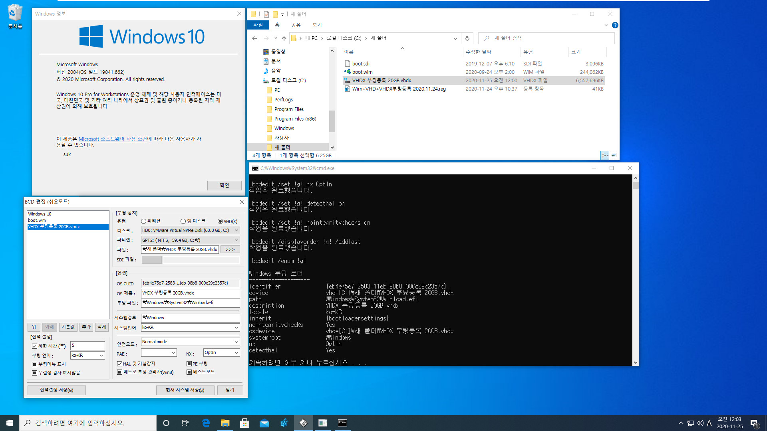Open the 공유 ribbon tab

296,25
